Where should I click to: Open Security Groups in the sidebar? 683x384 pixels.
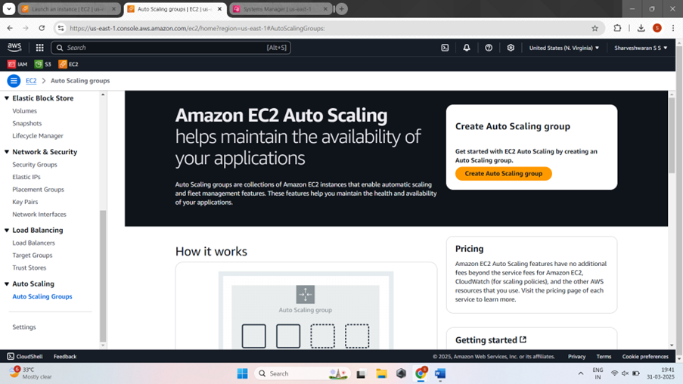[35, 165]
